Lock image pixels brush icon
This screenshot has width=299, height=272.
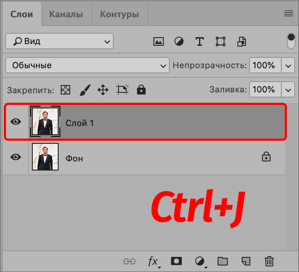(85, 90)
